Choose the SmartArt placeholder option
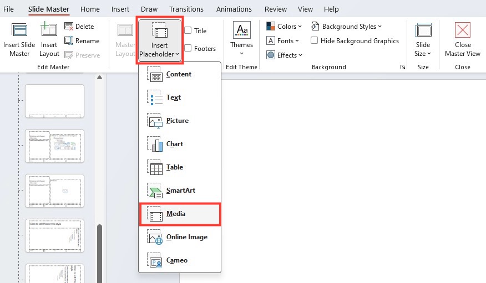The image size is (486, 283). pyautogui.click(x=180, y=190)
